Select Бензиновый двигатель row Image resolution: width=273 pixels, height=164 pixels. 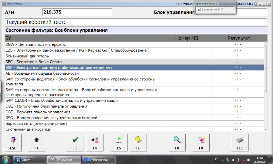pyautogui.click(x=135, y=56)
